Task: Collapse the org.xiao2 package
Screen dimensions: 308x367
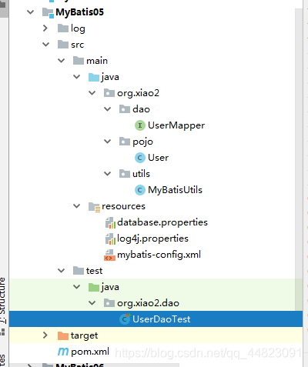Action: pyautogui.click(x=92, y=93)
